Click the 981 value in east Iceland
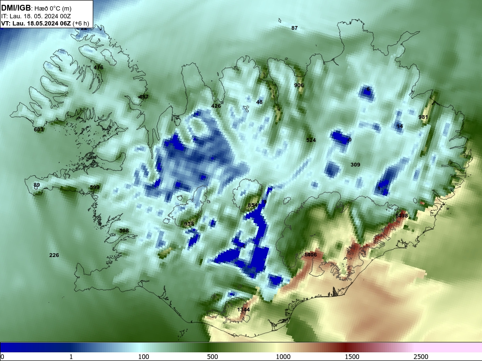 tap(423, 117)
